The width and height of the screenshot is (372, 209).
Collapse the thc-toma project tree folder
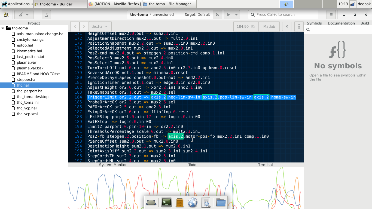[x=3, y=28]
